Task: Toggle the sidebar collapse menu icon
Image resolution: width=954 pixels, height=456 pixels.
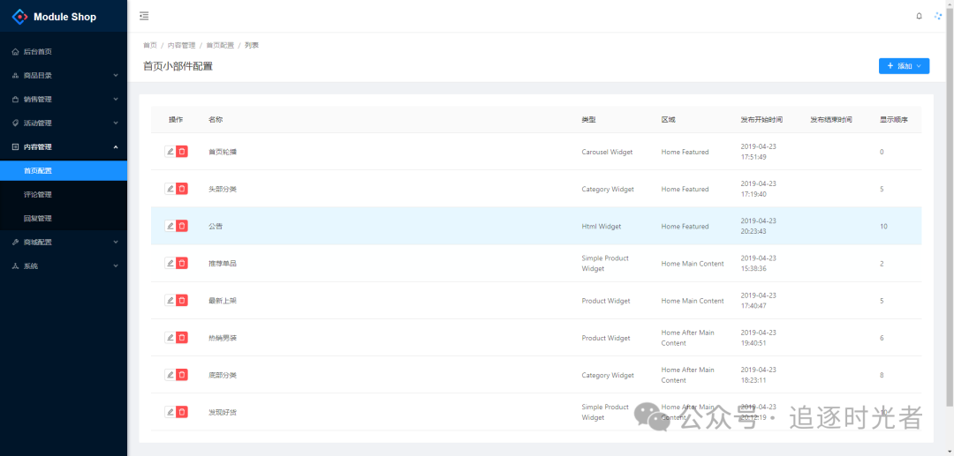Action: (x=144, y=16)
